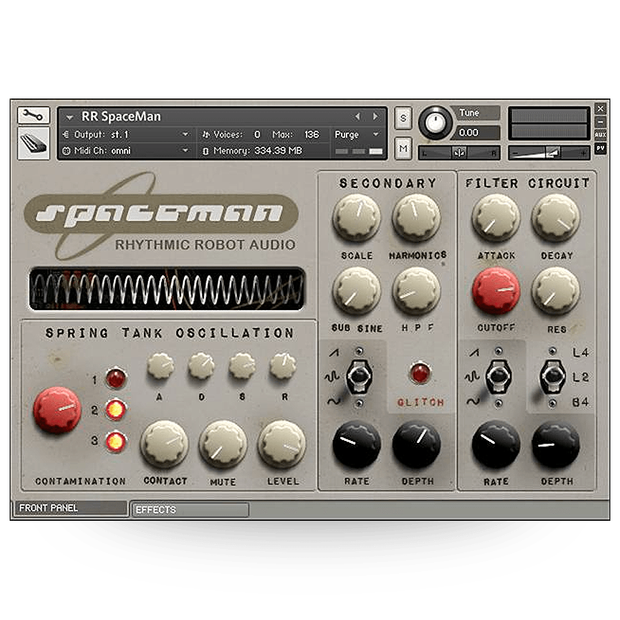620x620 pixels.
Task: Mute the instrument with the M button
Action: click(x=403, y=149)
